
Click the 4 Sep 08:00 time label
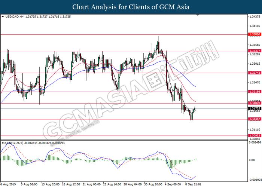click(x=173, y=184)
